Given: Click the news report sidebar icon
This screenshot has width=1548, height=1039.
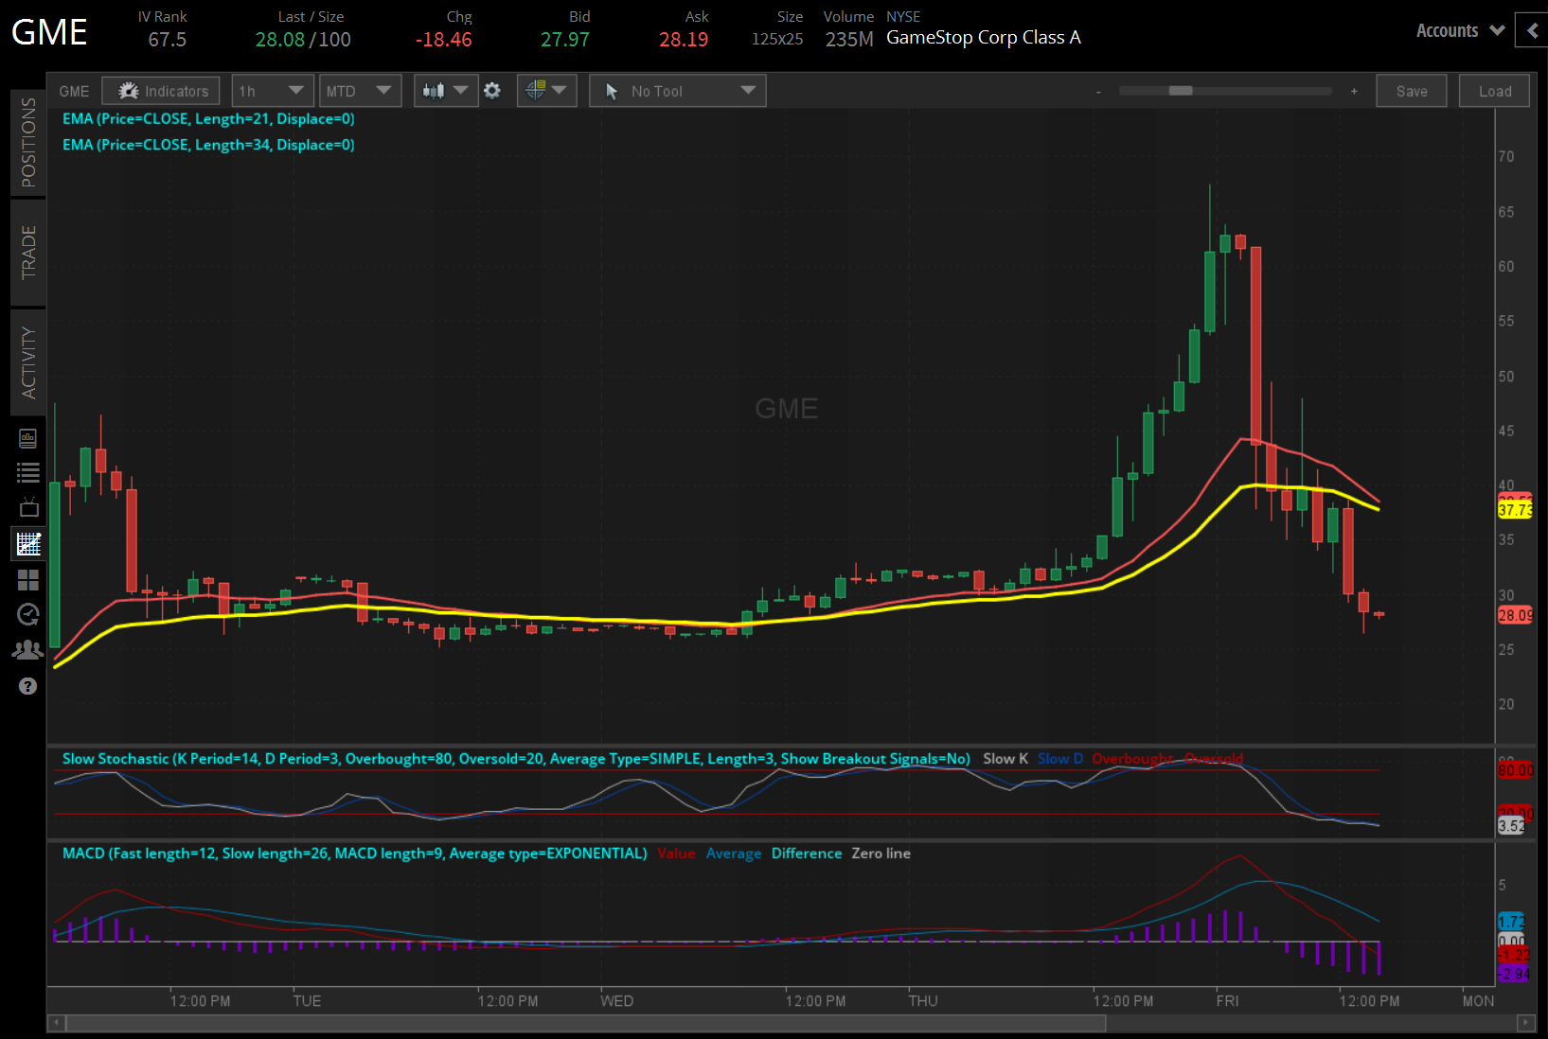Looking at the screenshot, I should pyautogui.click(x=27, y=438).
